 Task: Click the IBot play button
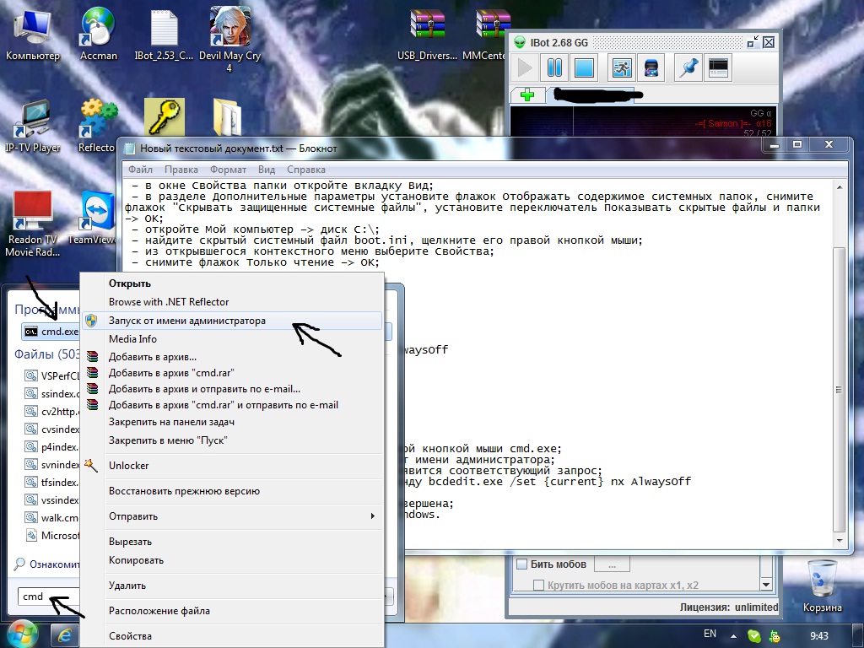[525, 68]
